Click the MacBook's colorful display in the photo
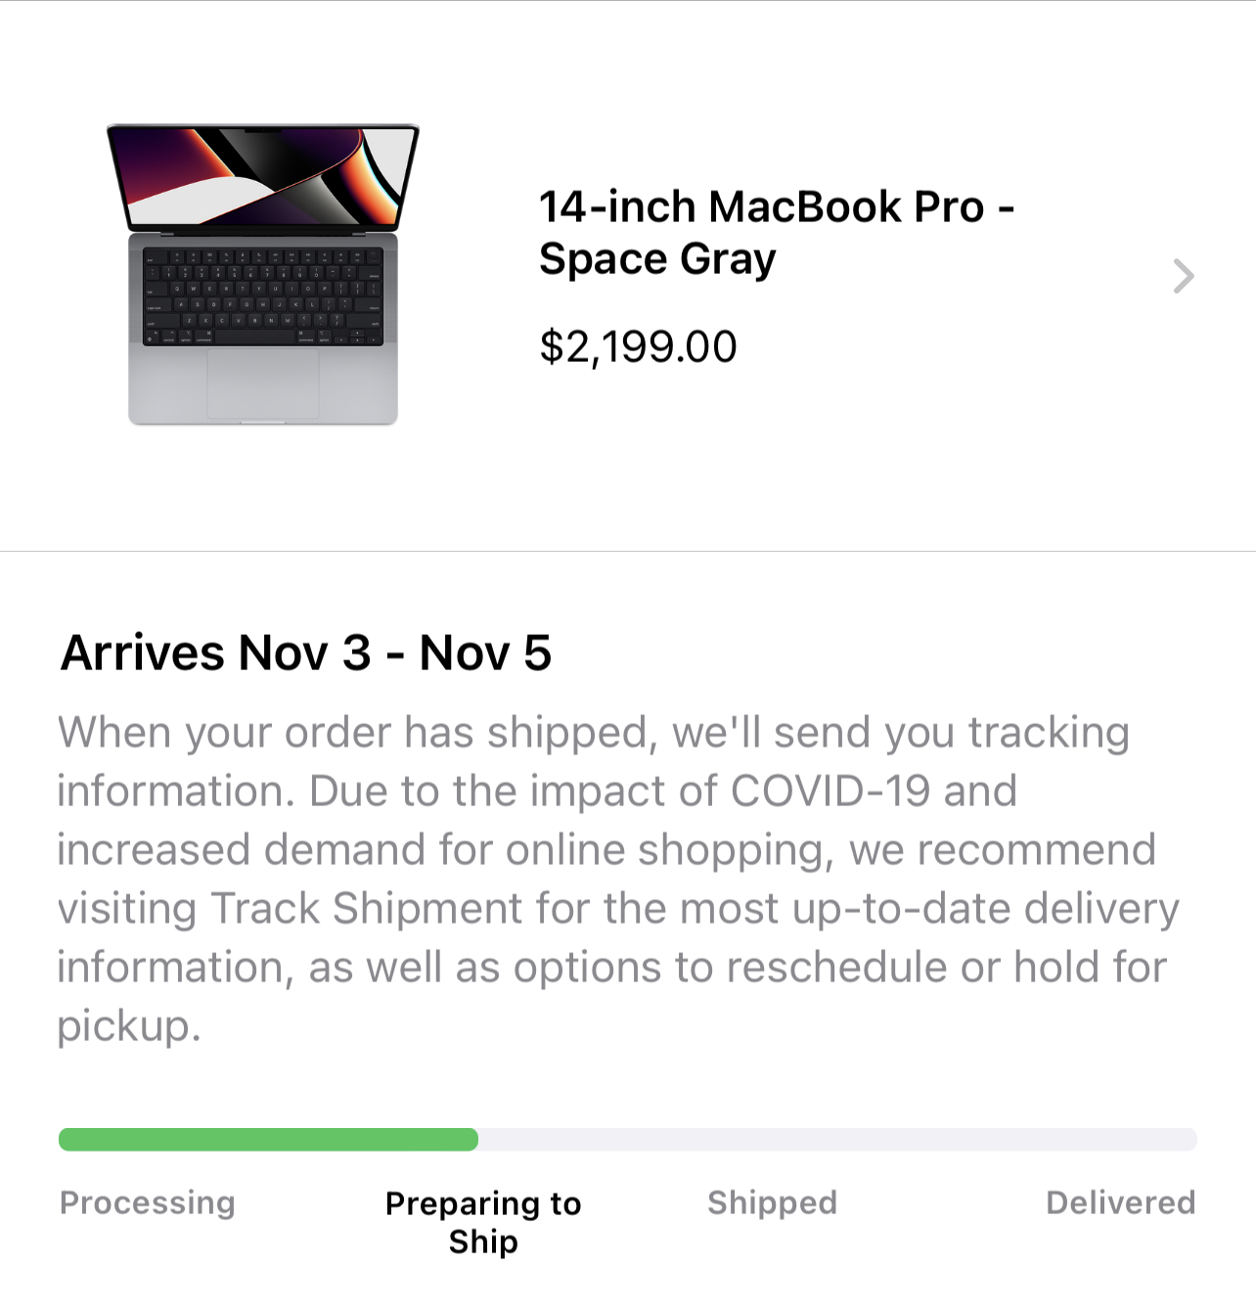 [x=262, y=178]
